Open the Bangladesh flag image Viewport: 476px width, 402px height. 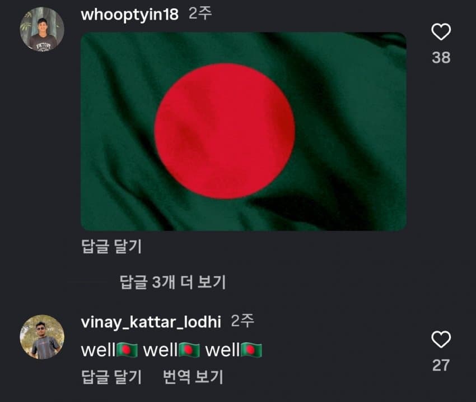pyautogui.click(x=244, y=131)
